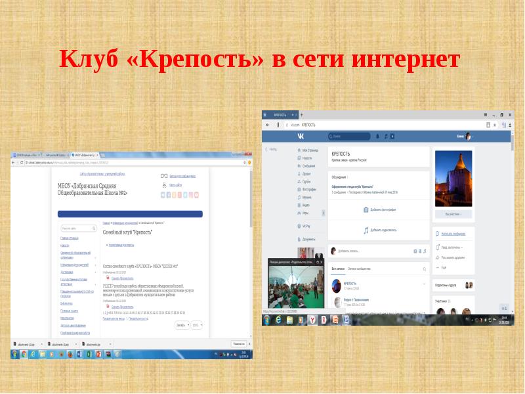Open the Нормативные документы link

(121, 245)
